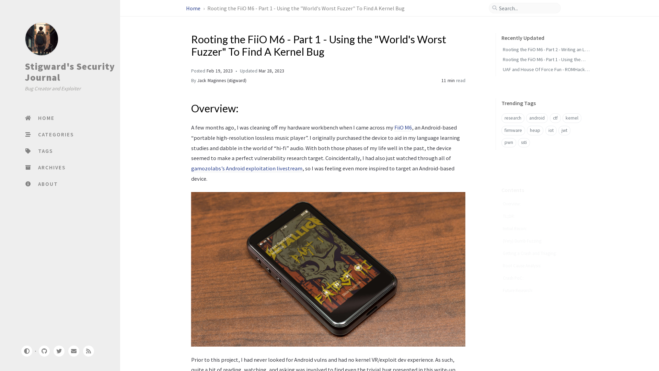Viewport: 659px width, 371px height.
Task: Select the android trending tag
Action: [x=537, y=118]
